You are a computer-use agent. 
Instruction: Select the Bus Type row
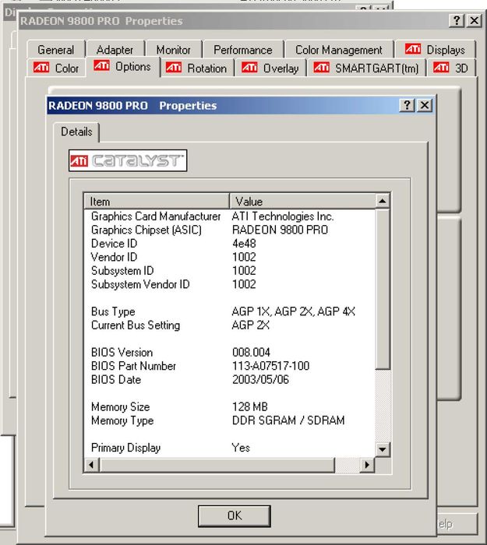230,311
